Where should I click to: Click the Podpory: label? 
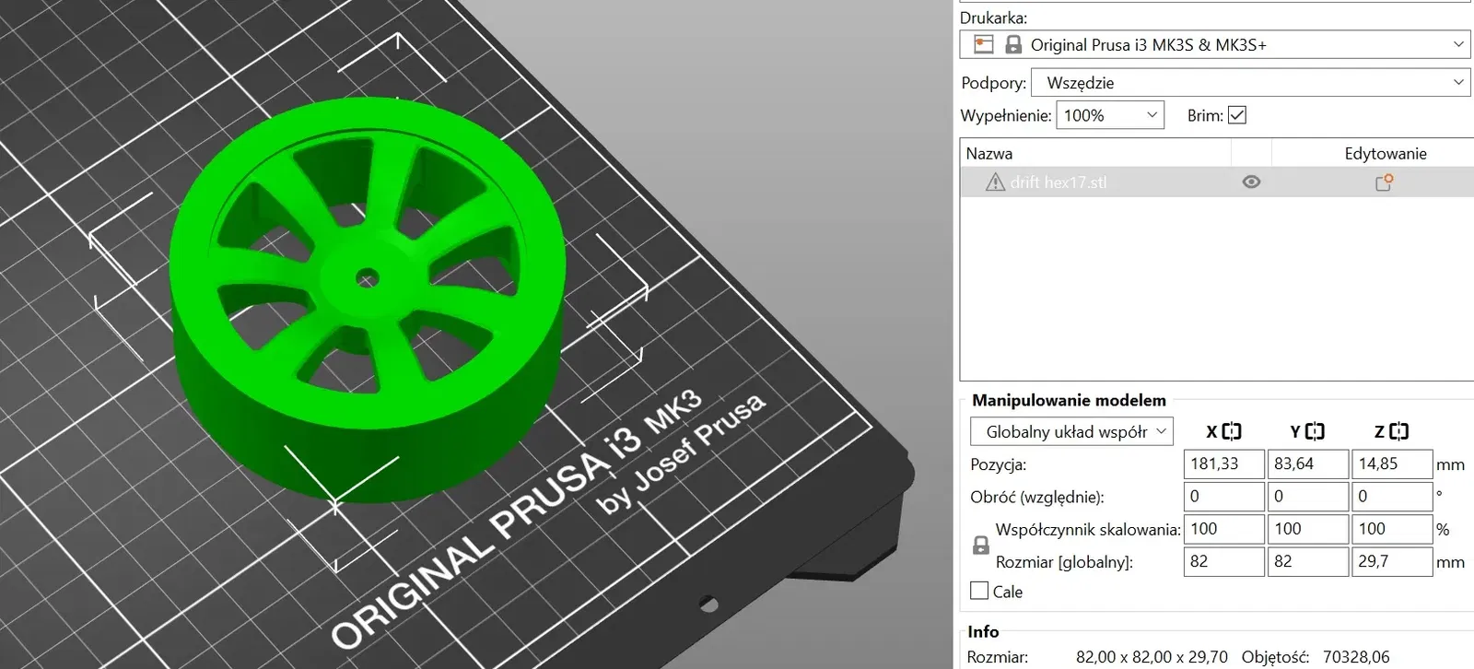(993, 83)
